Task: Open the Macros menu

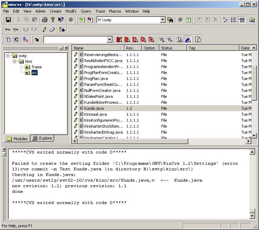Action: tap(115, 11)
